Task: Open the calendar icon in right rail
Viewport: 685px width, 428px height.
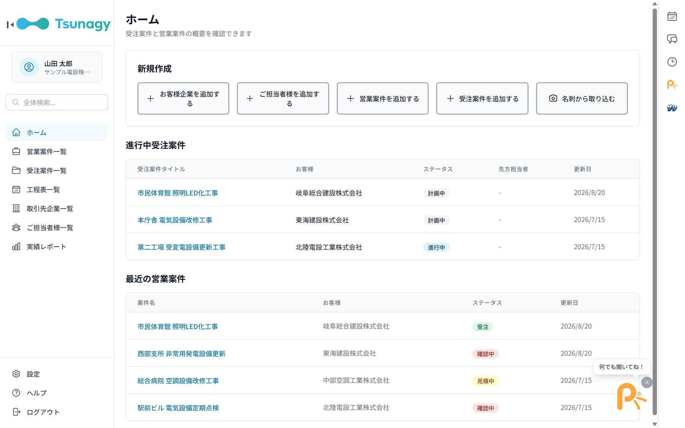Action: click(672, 16)
